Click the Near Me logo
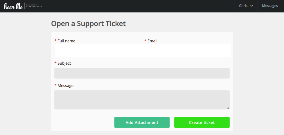This screenshot has height=135, width=284. [13, 6]
